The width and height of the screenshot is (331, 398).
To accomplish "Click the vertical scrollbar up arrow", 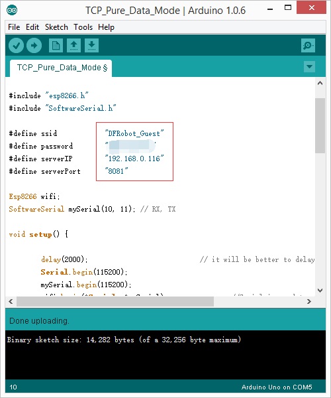I will 320,83.
